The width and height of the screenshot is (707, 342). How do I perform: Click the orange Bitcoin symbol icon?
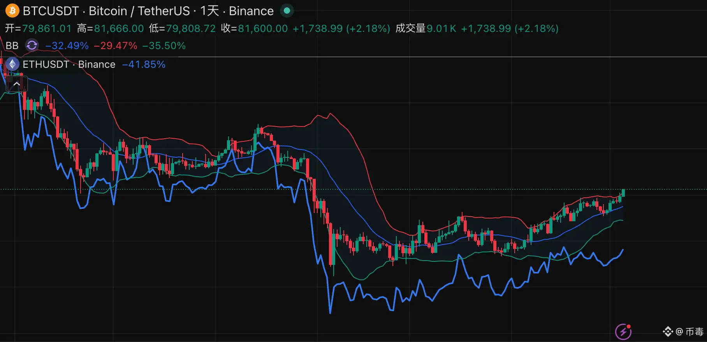click(12, 11)
